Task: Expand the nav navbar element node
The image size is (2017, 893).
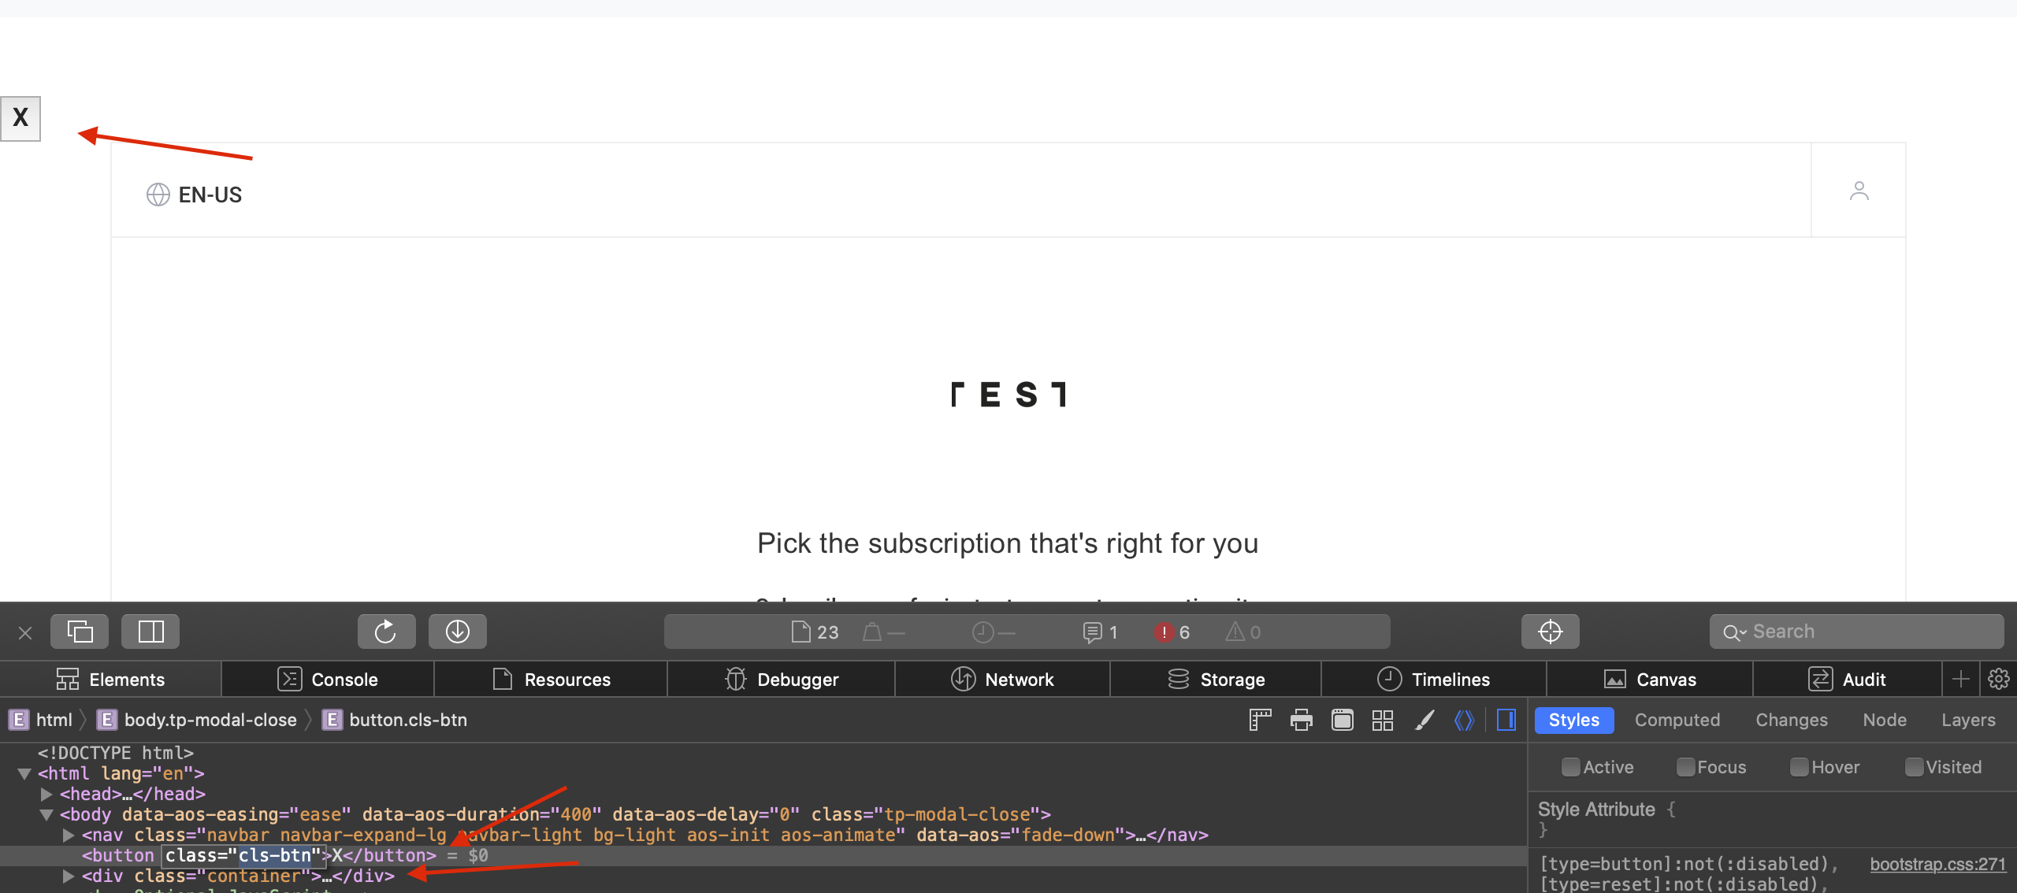Action: coord(69,836)
